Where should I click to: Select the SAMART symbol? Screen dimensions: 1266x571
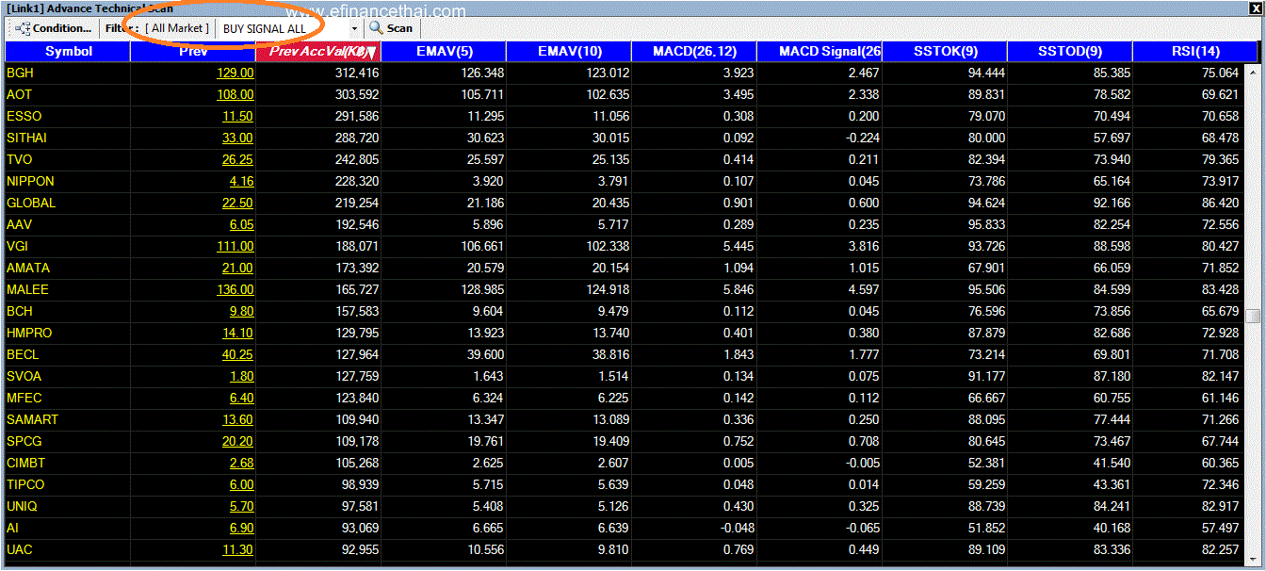point(32,419)
